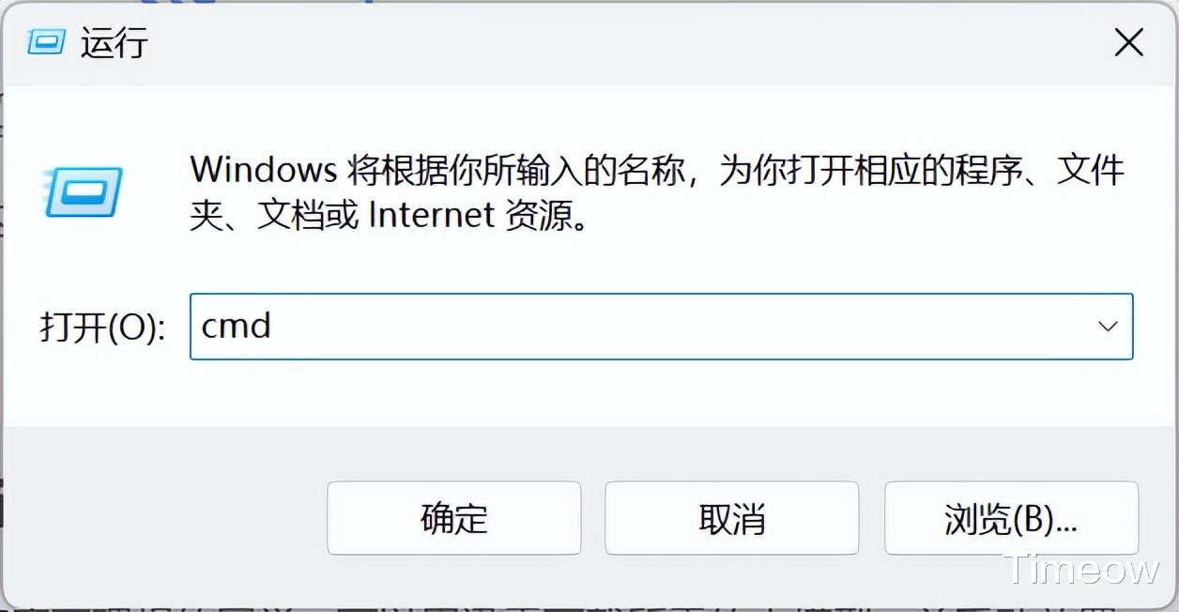1179x612 pixels.
Task: Click the 为你打开相应的程序 phrase
Action: (831, 170)
